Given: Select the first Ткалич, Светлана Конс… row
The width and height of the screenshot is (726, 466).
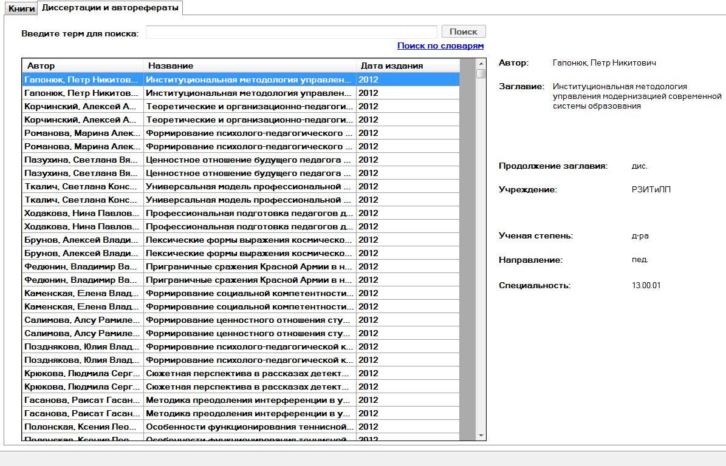Looking at the screenshot, I should [x=241, y=186].
